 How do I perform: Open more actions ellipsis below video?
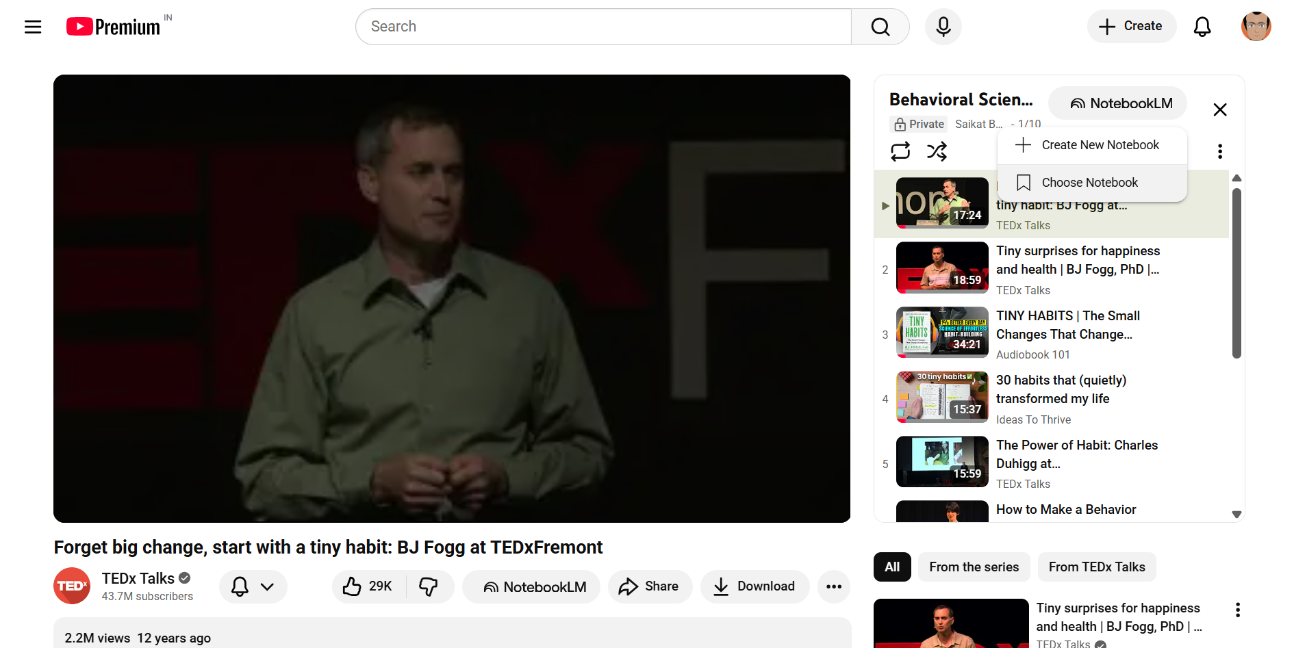(834, 586)
